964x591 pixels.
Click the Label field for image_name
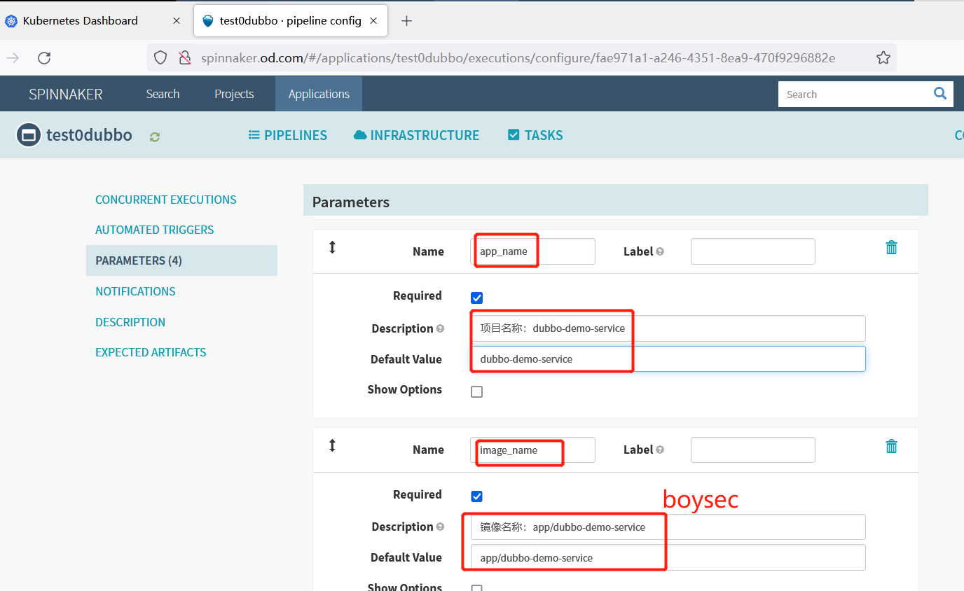pyautogui.click(x=753, y=450)
